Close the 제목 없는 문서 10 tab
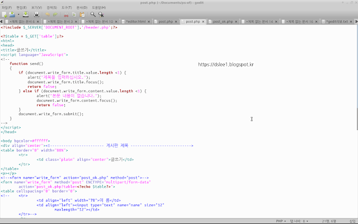358x224 pixels. tap(116, 22)
